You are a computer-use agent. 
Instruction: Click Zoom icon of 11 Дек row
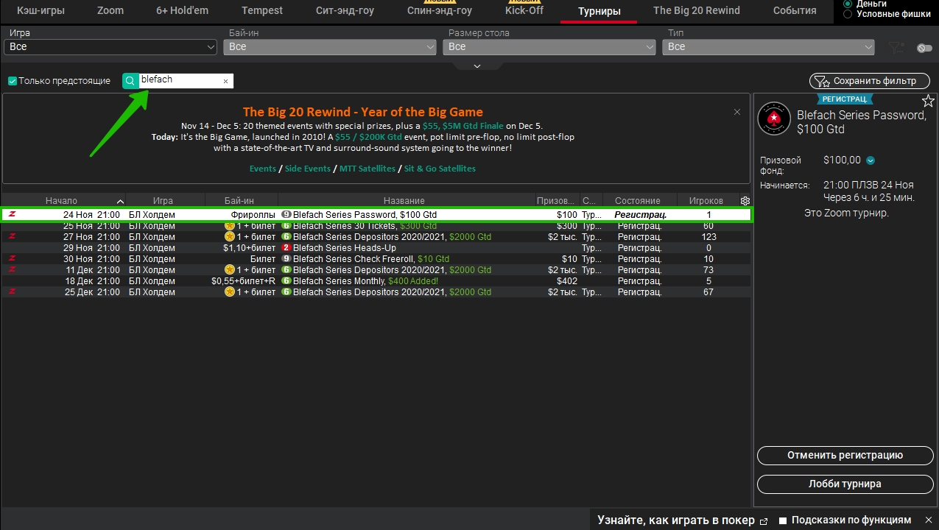[x=12, y=270]
